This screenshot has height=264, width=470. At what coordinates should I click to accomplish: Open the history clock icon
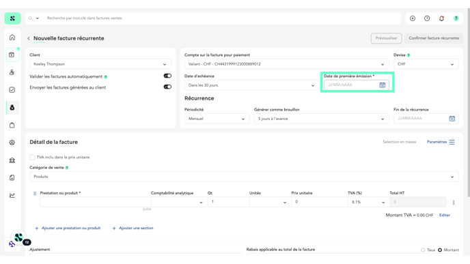[427, 18]
